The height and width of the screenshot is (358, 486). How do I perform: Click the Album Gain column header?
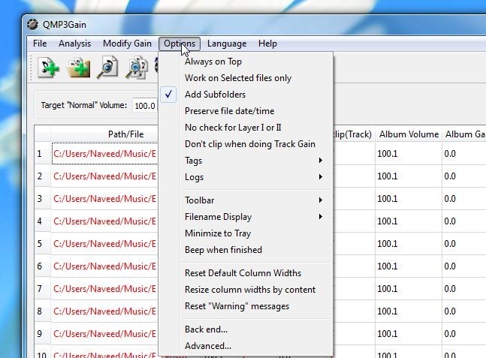point(464,134)
